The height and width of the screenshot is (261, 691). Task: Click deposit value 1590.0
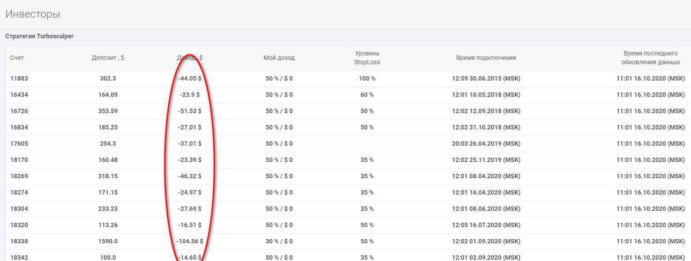[108, 241]
